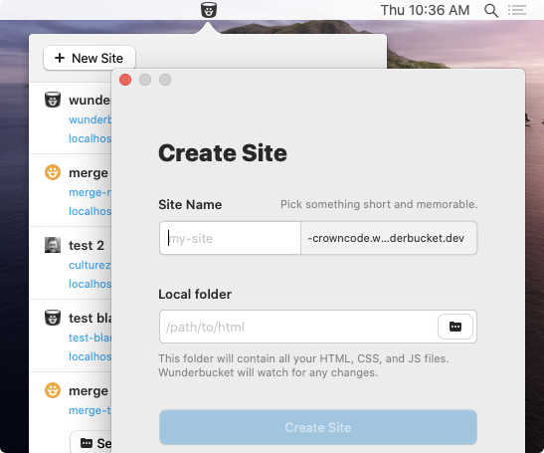Click the photo avatar of test 2

53,245
